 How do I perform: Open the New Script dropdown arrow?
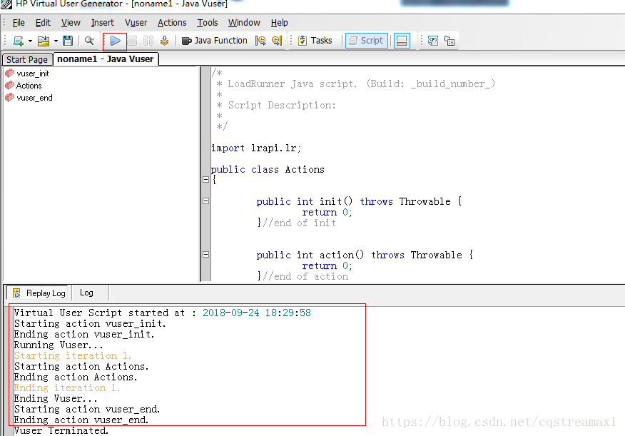pos(29,41)
